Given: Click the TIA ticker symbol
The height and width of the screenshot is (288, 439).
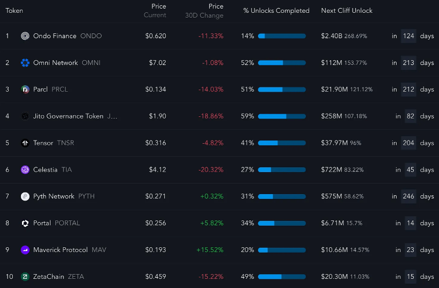Looking at the screenshot, I should click(67, 169).
